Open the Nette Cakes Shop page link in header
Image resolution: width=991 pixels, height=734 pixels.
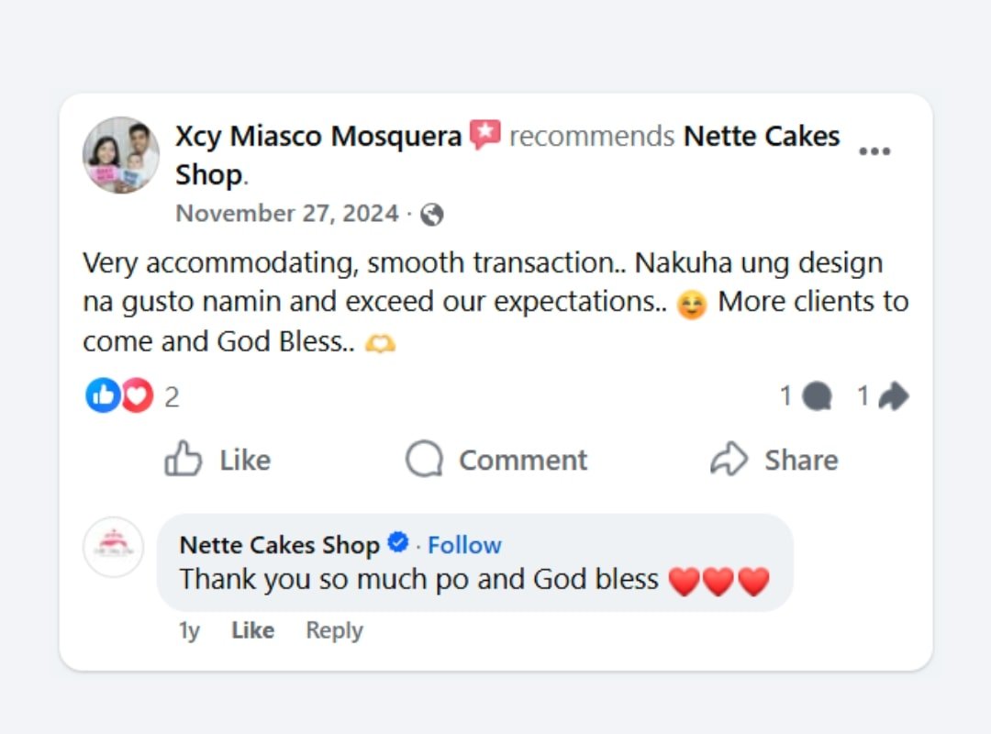(x=762, y=137)
